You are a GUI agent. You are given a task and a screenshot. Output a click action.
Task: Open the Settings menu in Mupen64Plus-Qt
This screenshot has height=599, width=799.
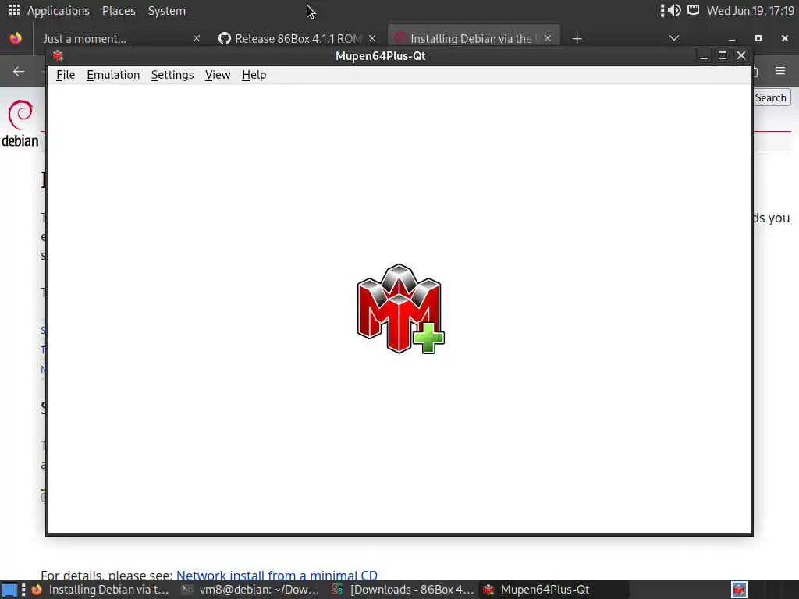(172, 75)
